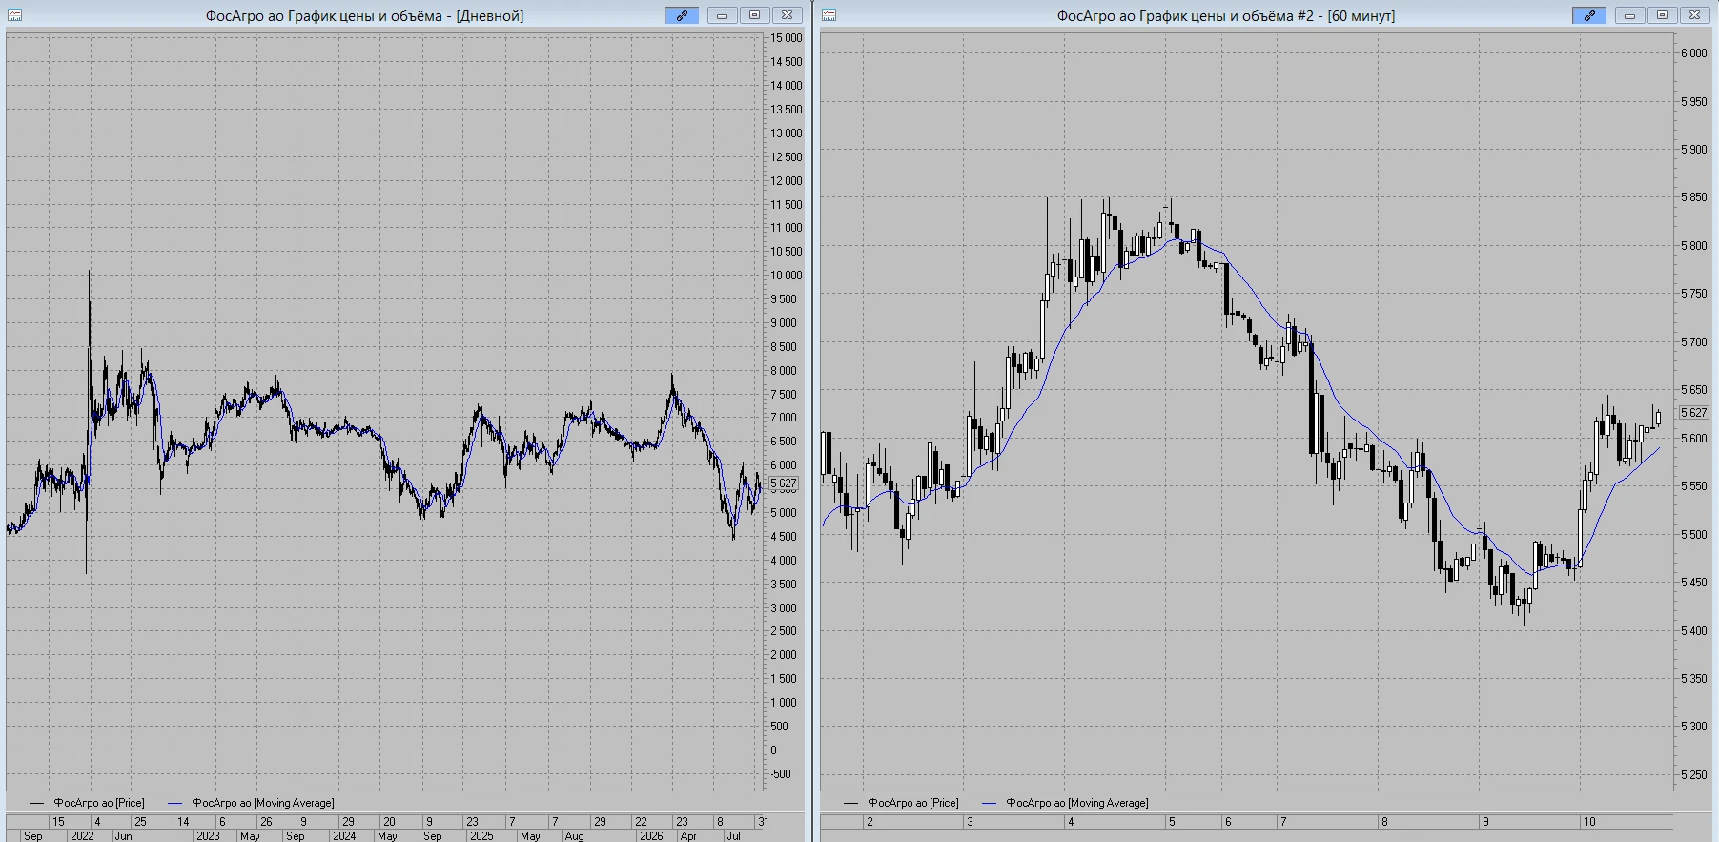Select 'ФосАгро ао [Moving Average]' legend label in the Дневной chart
Screen dimensions: 1719x842
pyautogui.click(x=263, y=803)
